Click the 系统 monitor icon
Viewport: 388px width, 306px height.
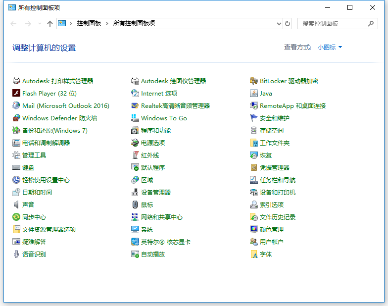tap(135, 229)
